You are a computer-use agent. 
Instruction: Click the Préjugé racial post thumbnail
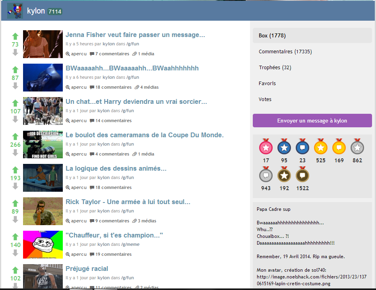click(43, 276)
